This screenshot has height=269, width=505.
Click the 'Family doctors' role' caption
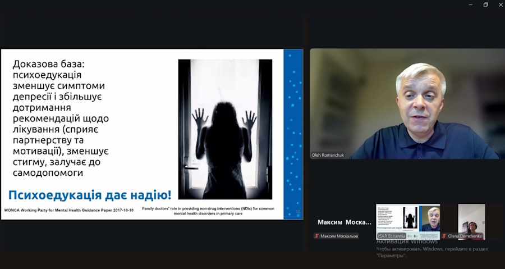point(215,211)
